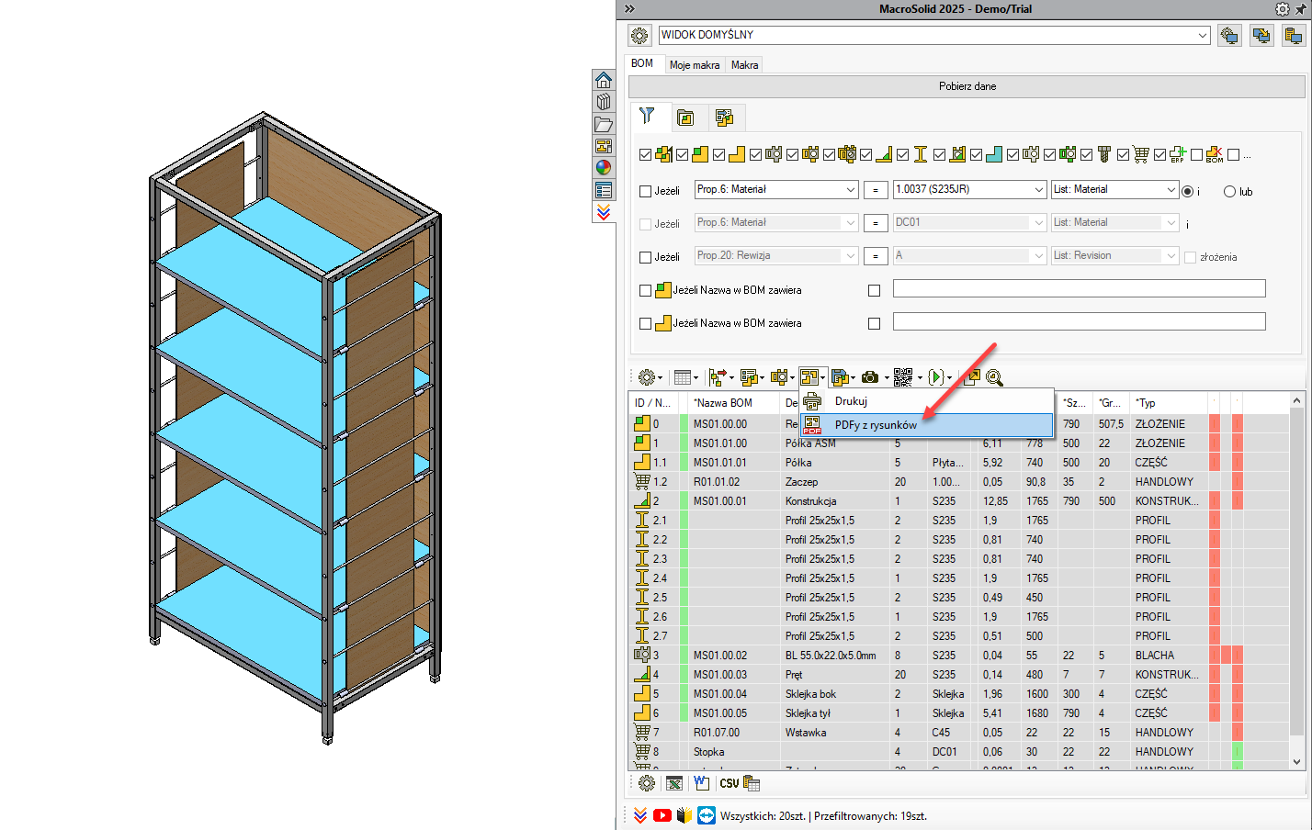Screen dimensions: 1312x830
Task: Click the pop-out window icon in BOM toolbar
Action: pyautogui.click(x=972, y=377)
